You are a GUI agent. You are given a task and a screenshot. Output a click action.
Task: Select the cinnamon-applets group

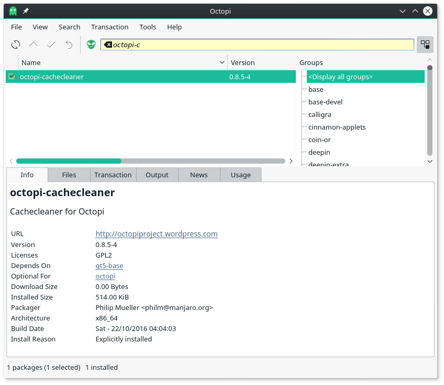(337, 127)
